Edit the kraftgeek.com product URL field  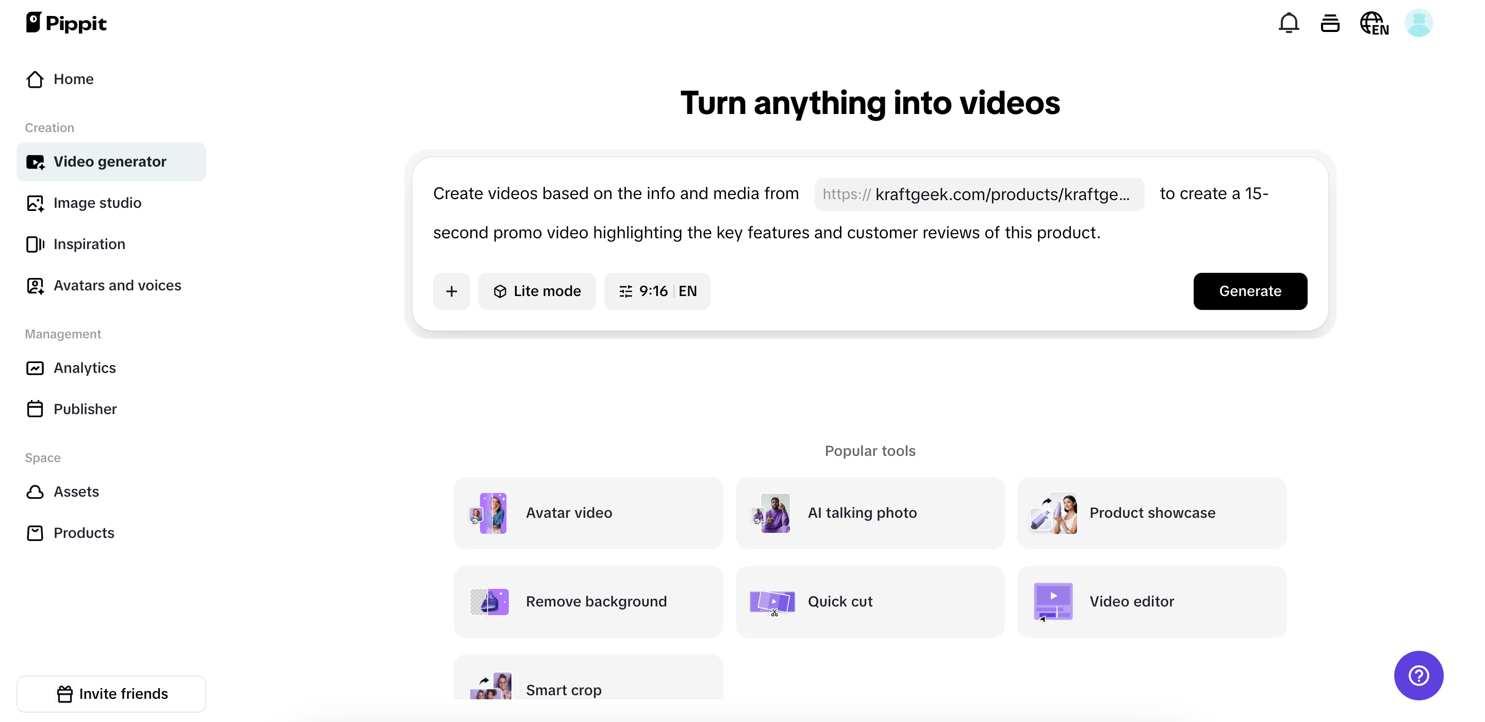click(x=978, y=194)
